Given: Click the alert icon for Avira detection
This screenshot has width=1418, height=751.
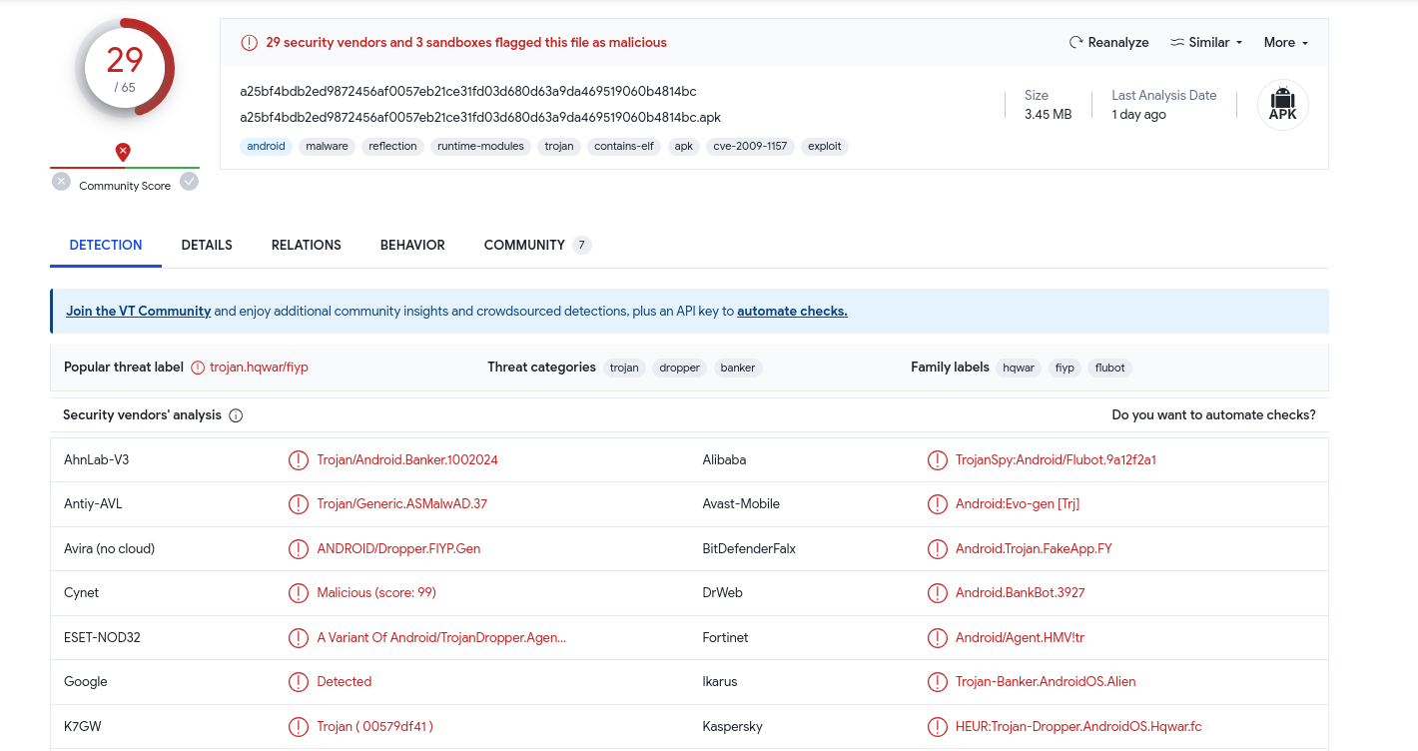Looking at the screenshot, I should pos(298,549).
